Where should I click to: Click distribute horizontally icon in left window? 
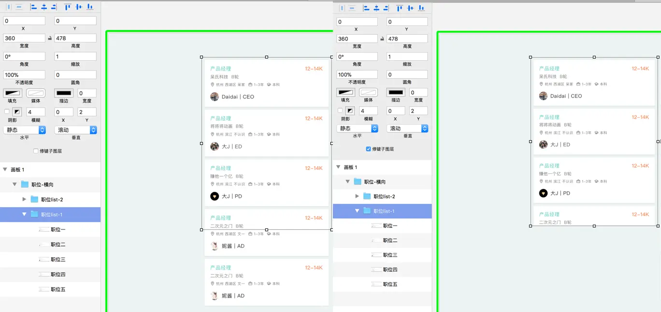[x=9, y=7]
